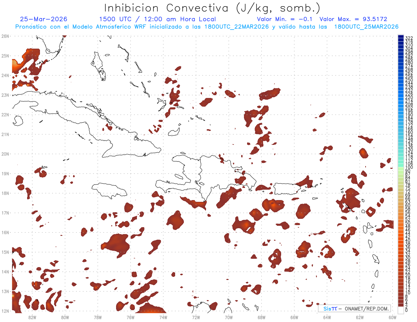The width and height of the screenshot is (417, 322).
Task: Click the WRF model forecast description line
Action: point(207,26)
